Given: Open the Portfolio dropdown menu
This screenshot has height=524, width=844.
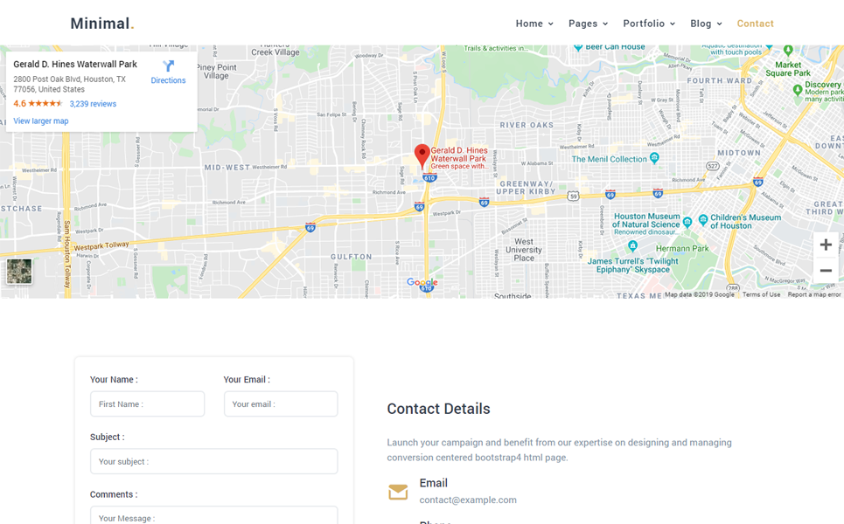Looking at the screenshot, I should (x=649, y=24).
